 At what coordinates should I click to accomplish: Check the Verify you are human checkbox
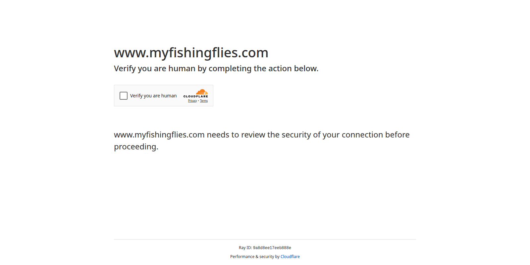pyautogui.click(x=124, y=96)
